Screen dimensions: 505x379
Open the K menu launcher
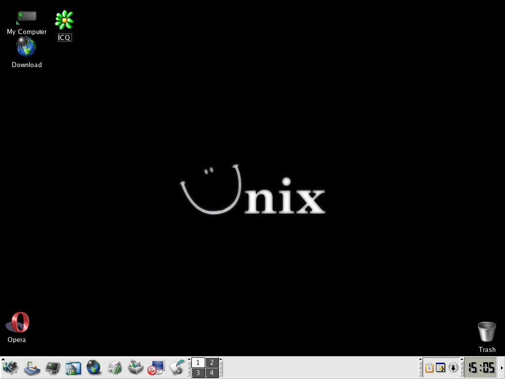pos(10,368)
